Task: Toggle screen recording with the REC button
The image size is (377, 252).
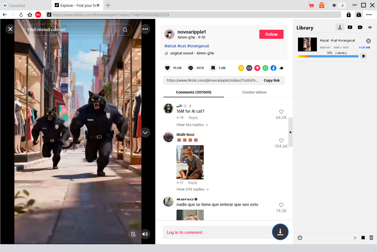Action: pos(38,15)
